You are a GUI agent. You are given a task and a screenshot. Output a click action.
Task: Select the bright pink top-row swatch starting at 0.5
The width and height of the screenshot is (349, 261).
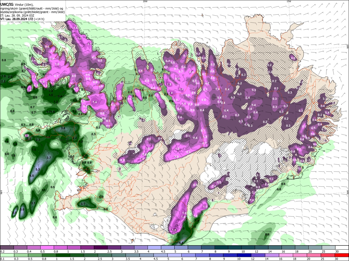click(47, 248)
